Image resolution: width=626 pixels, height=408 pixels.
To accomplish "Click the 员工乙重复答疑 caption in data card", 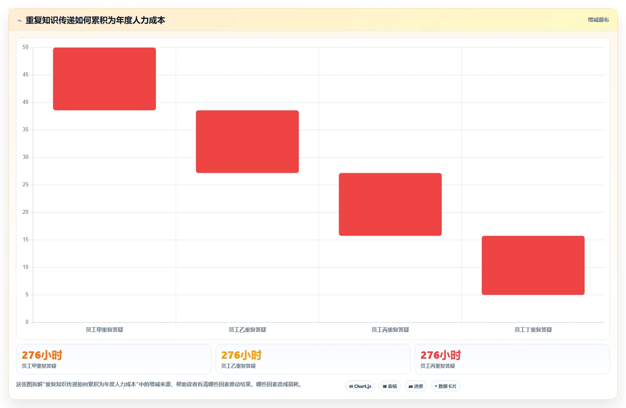I will pyautogui.click(x=238, y=366).
